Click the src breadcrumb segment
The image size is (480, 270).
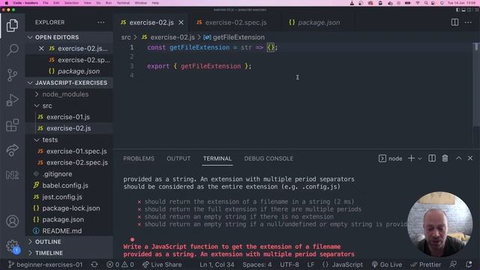(126, 37)
